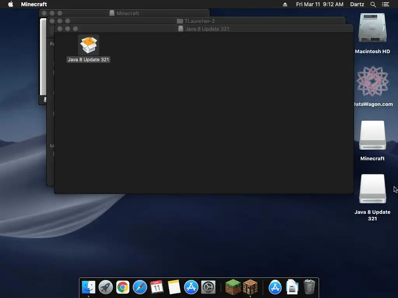Open Spotlight search magnifier
The image size is (398, 298).
coord(373,4)
